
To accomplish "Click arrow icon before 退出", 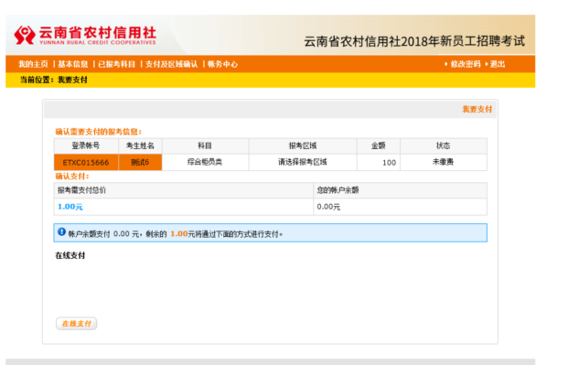I will [485, 64].
